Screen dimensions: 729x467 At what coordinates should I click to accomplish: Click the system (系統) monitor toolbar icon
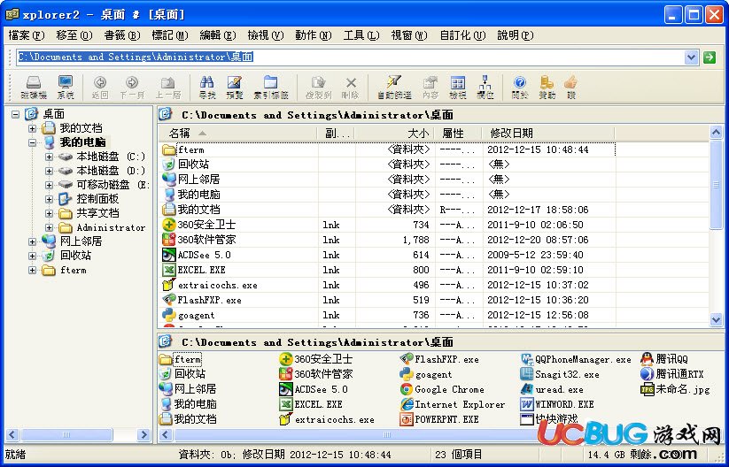click(x=65, y=87)
